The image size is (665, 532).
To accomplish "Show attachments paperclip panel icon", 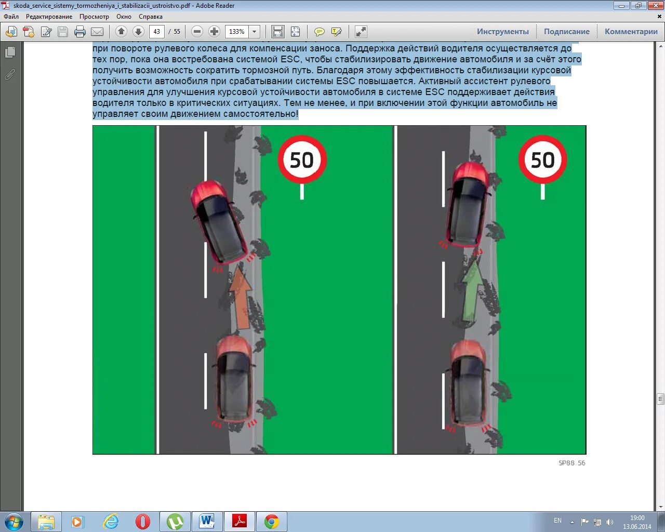I will (x=10, y=75).
